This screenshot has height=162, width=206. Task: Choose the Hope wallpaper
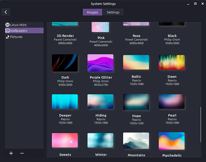(x=136, y=102)
